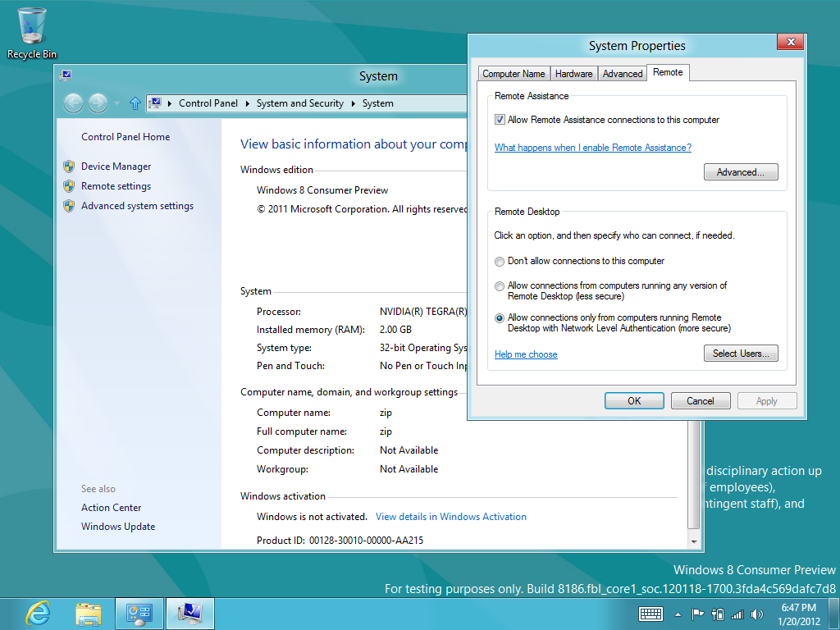Click the Select Users... button
840x630 pixels.
(740, 354)
